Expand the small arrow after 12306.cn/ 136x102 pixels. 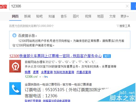[40, 77]
